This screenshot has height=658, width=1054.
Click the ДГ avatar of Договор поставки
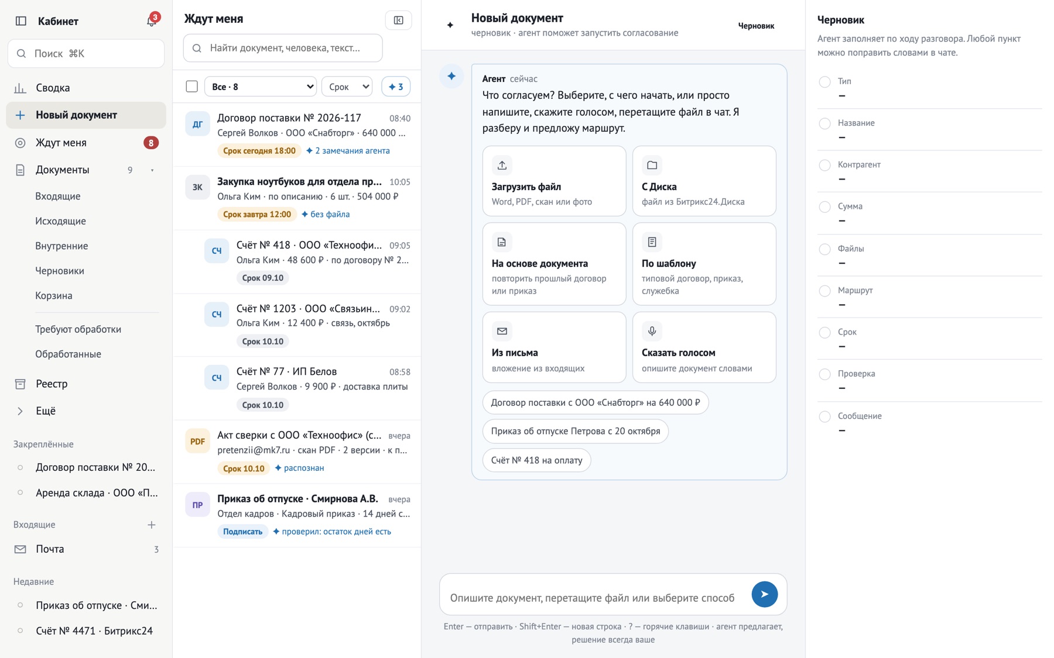pos(197,124)
